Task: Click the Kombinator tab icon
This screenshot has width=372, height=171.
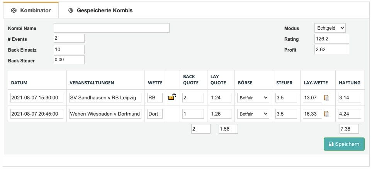Action: pos(14,10)
